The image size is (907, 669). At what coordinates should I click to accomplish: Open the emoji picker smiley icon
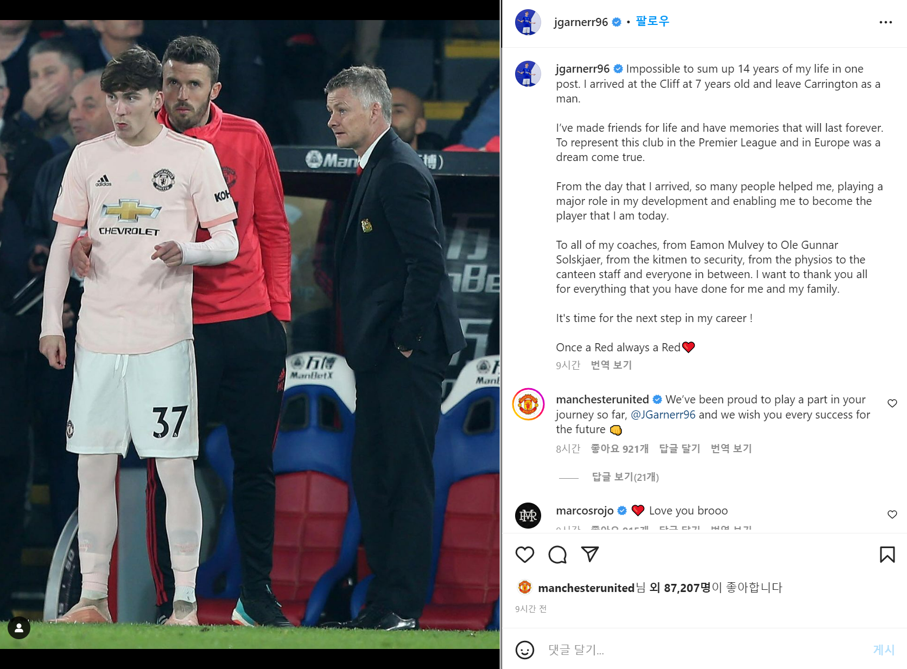pos(524,649)
